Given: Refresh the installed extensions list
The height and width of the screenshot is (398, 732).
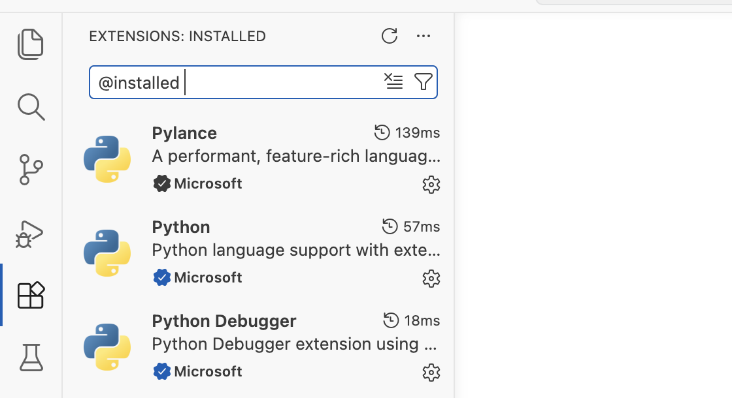Looking at the screenshot, I should click(390, 36).
